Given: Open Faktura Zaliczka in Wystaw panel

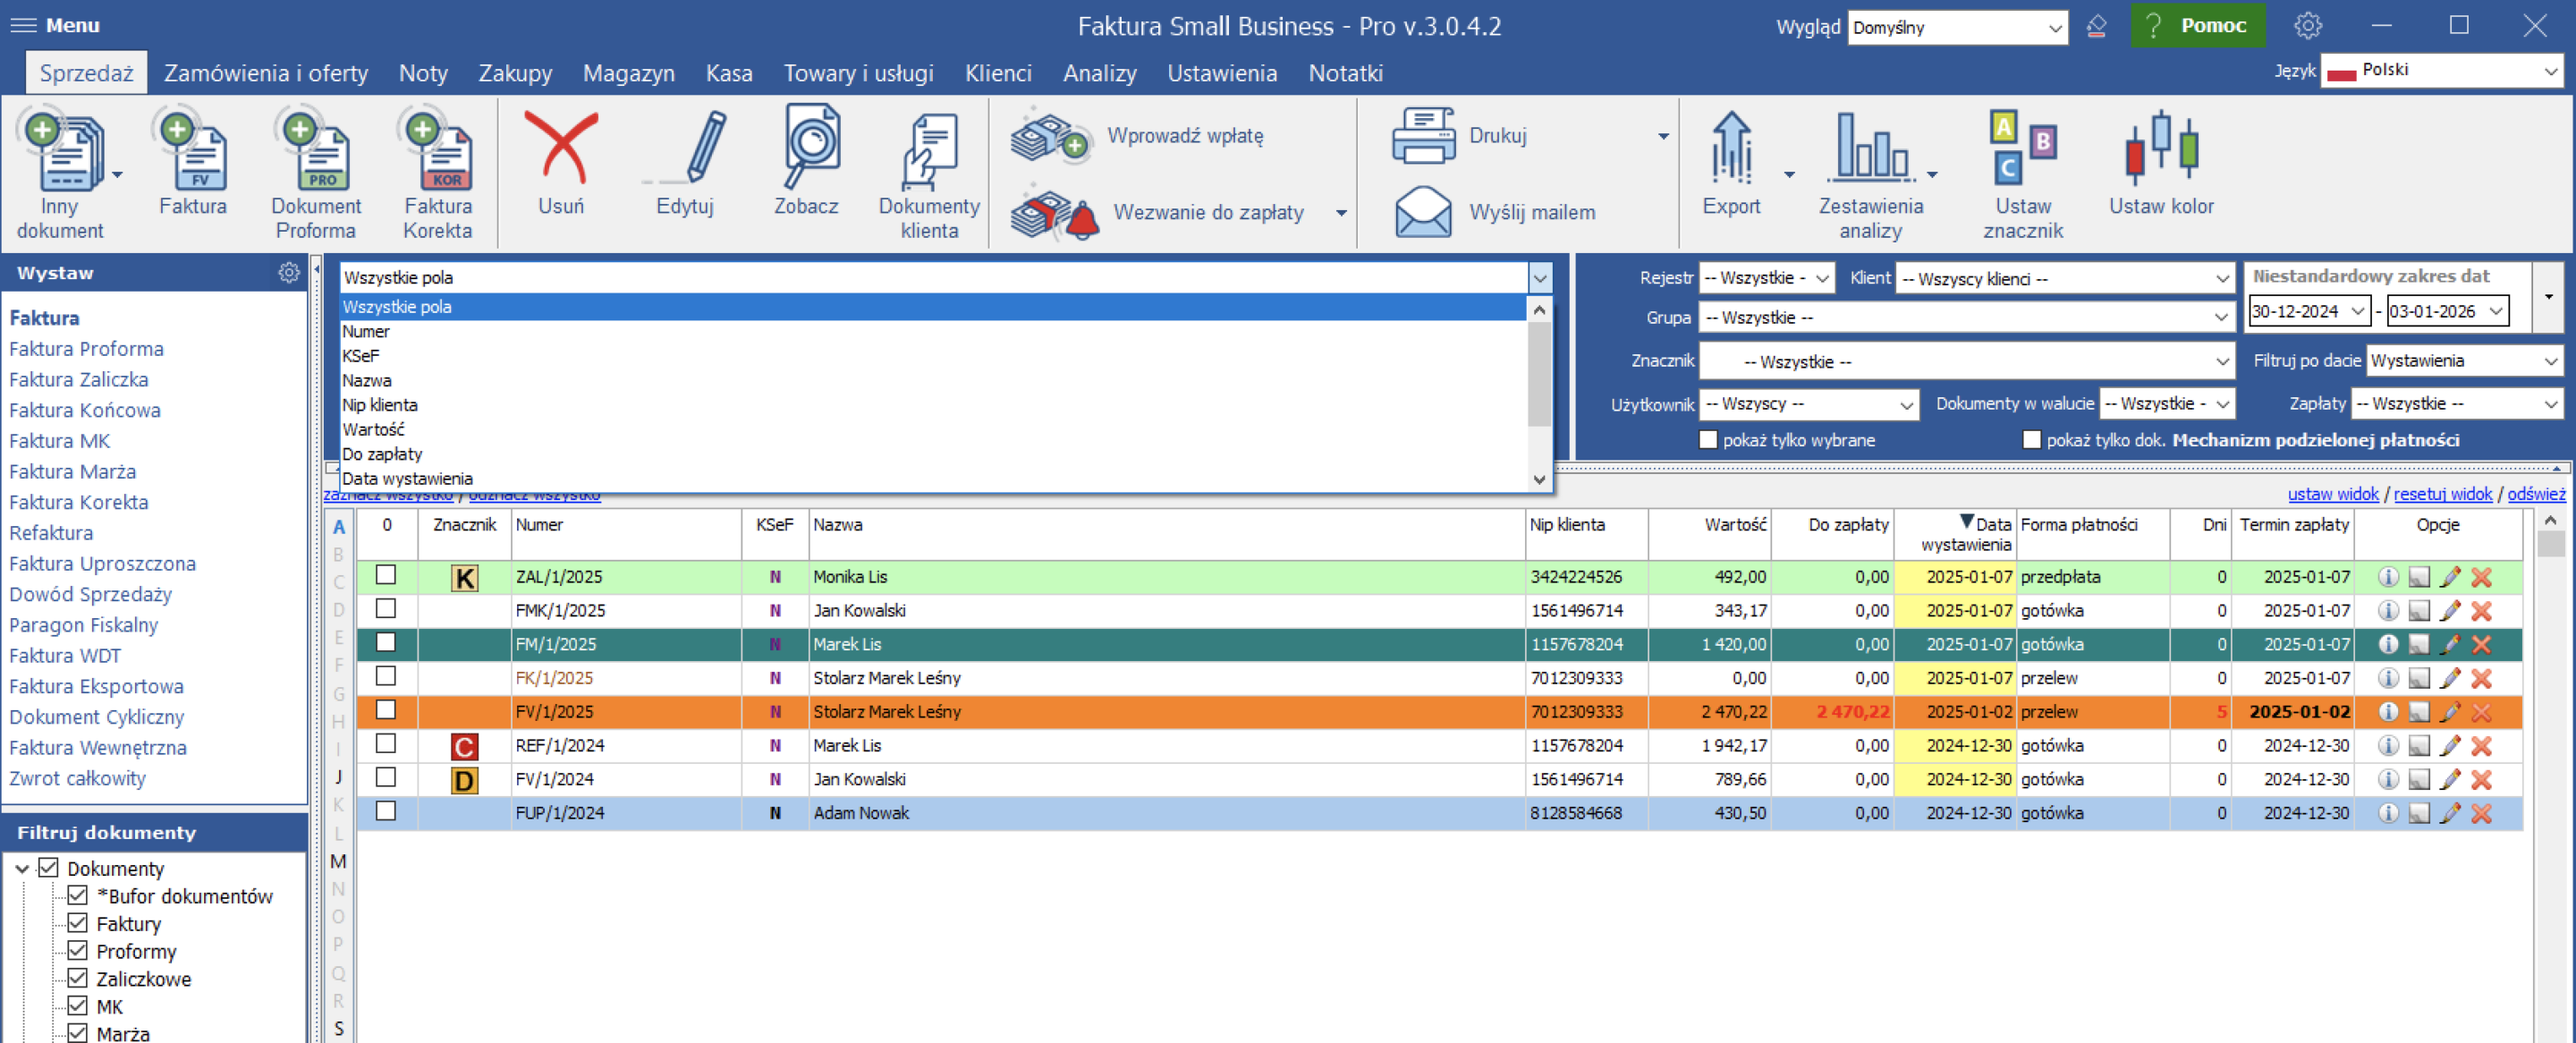Looking at the screenshot, I should 78,379.
